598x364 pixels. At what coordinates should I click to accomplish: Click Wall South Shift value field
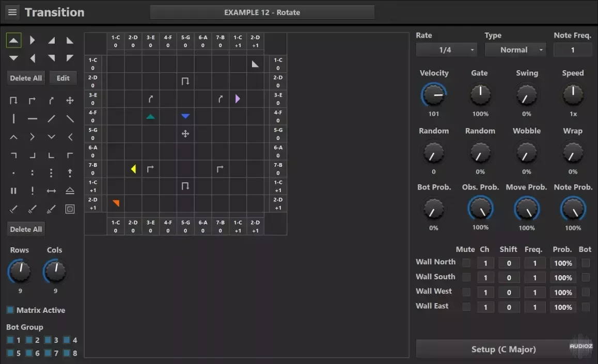click(509, 278)
